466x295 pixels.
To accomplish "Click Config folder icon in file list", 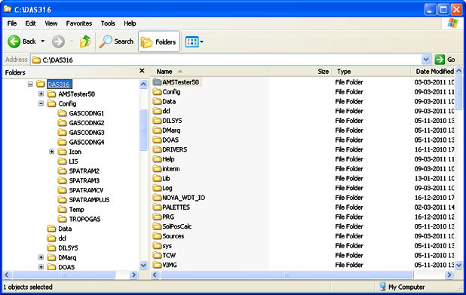I will (x=157, y=91).
